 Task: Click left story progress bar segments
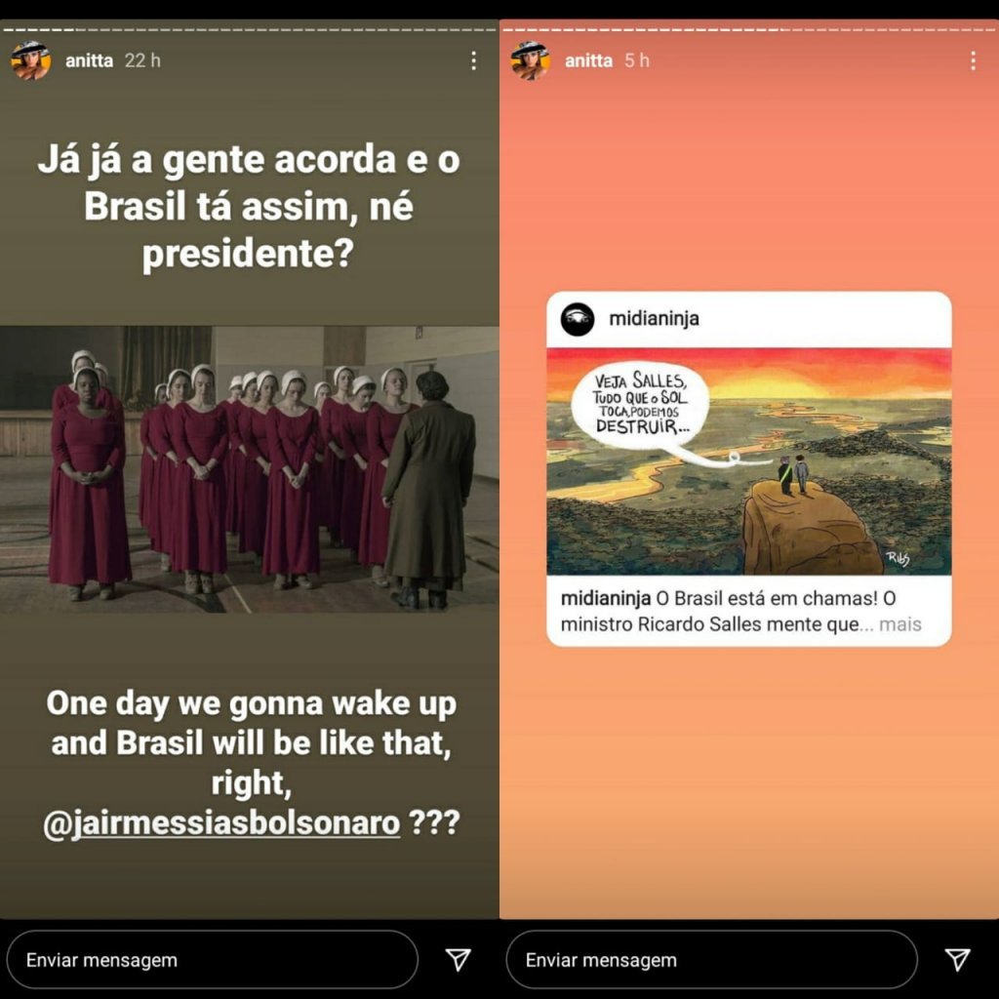click(250, 30)
